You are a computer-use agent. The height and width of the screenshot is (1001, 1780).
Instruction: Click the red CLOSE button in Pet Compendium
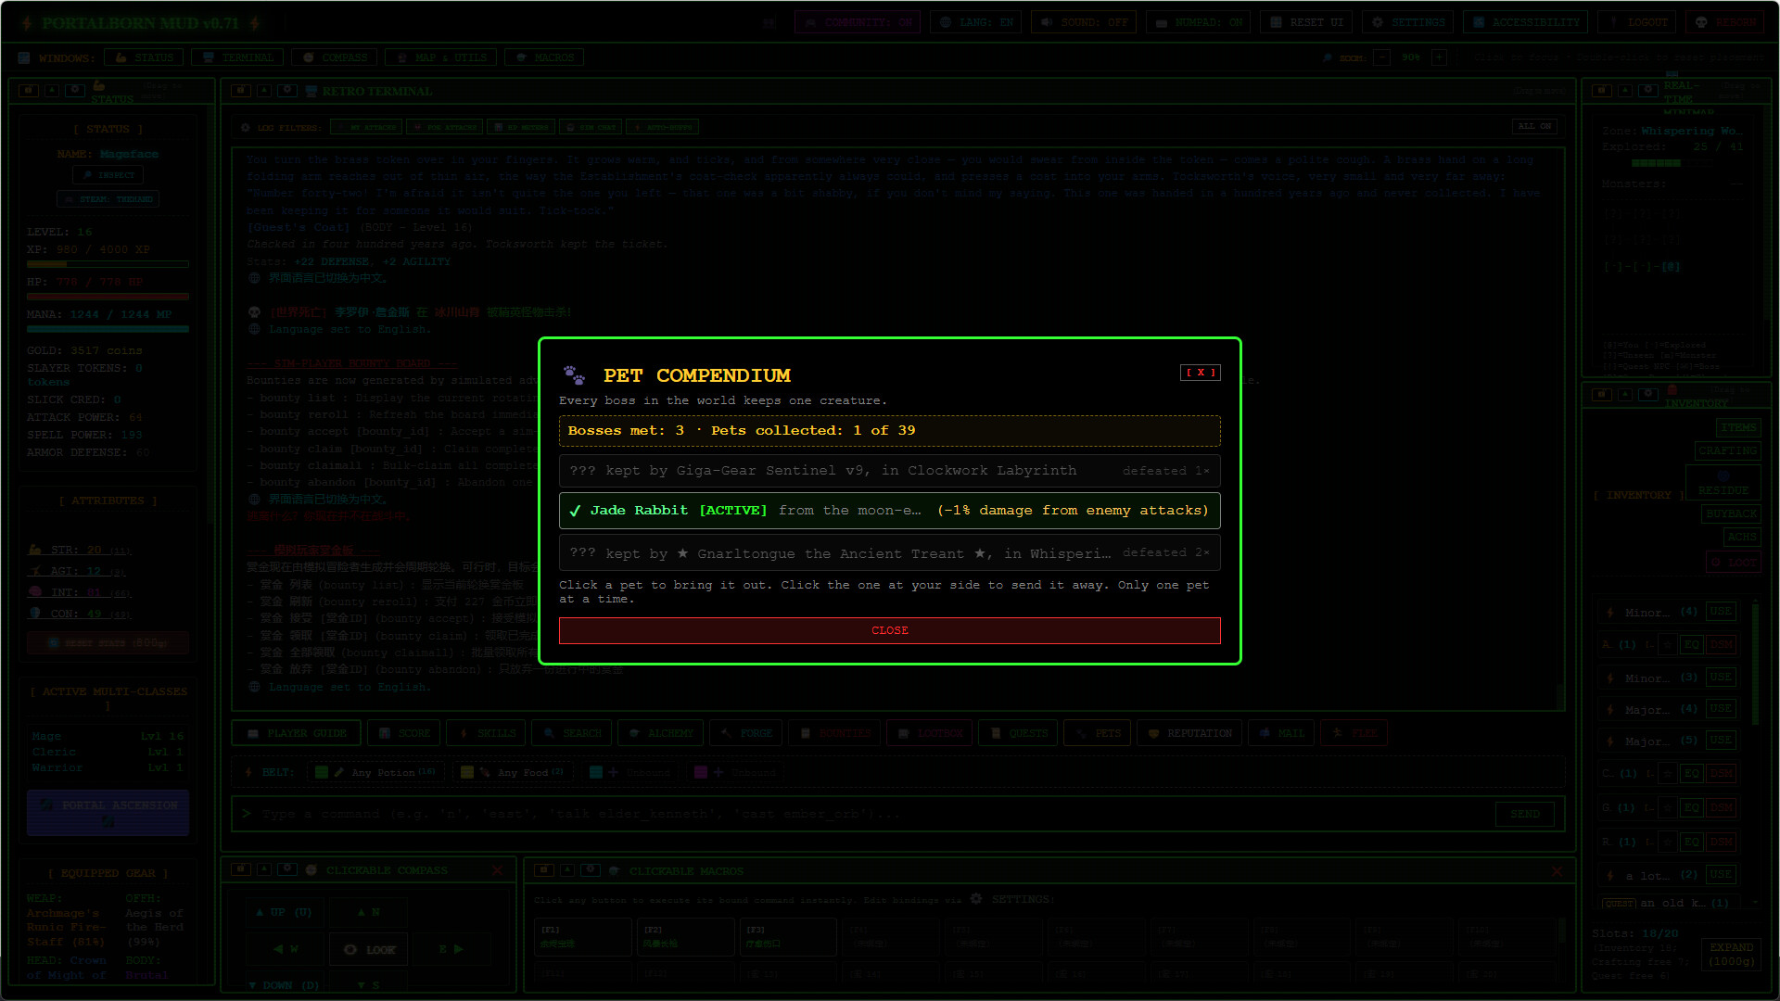889,630
